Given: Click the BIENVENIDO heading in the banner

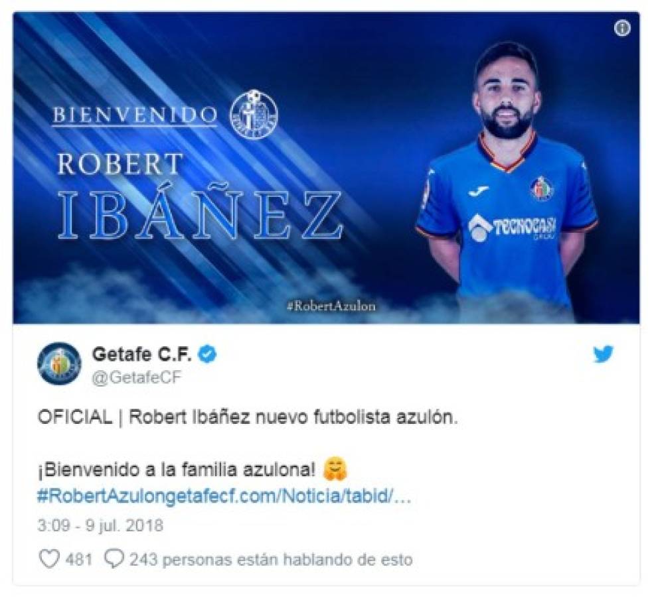Looking at the screenshot, I should [x=135, y=115].
